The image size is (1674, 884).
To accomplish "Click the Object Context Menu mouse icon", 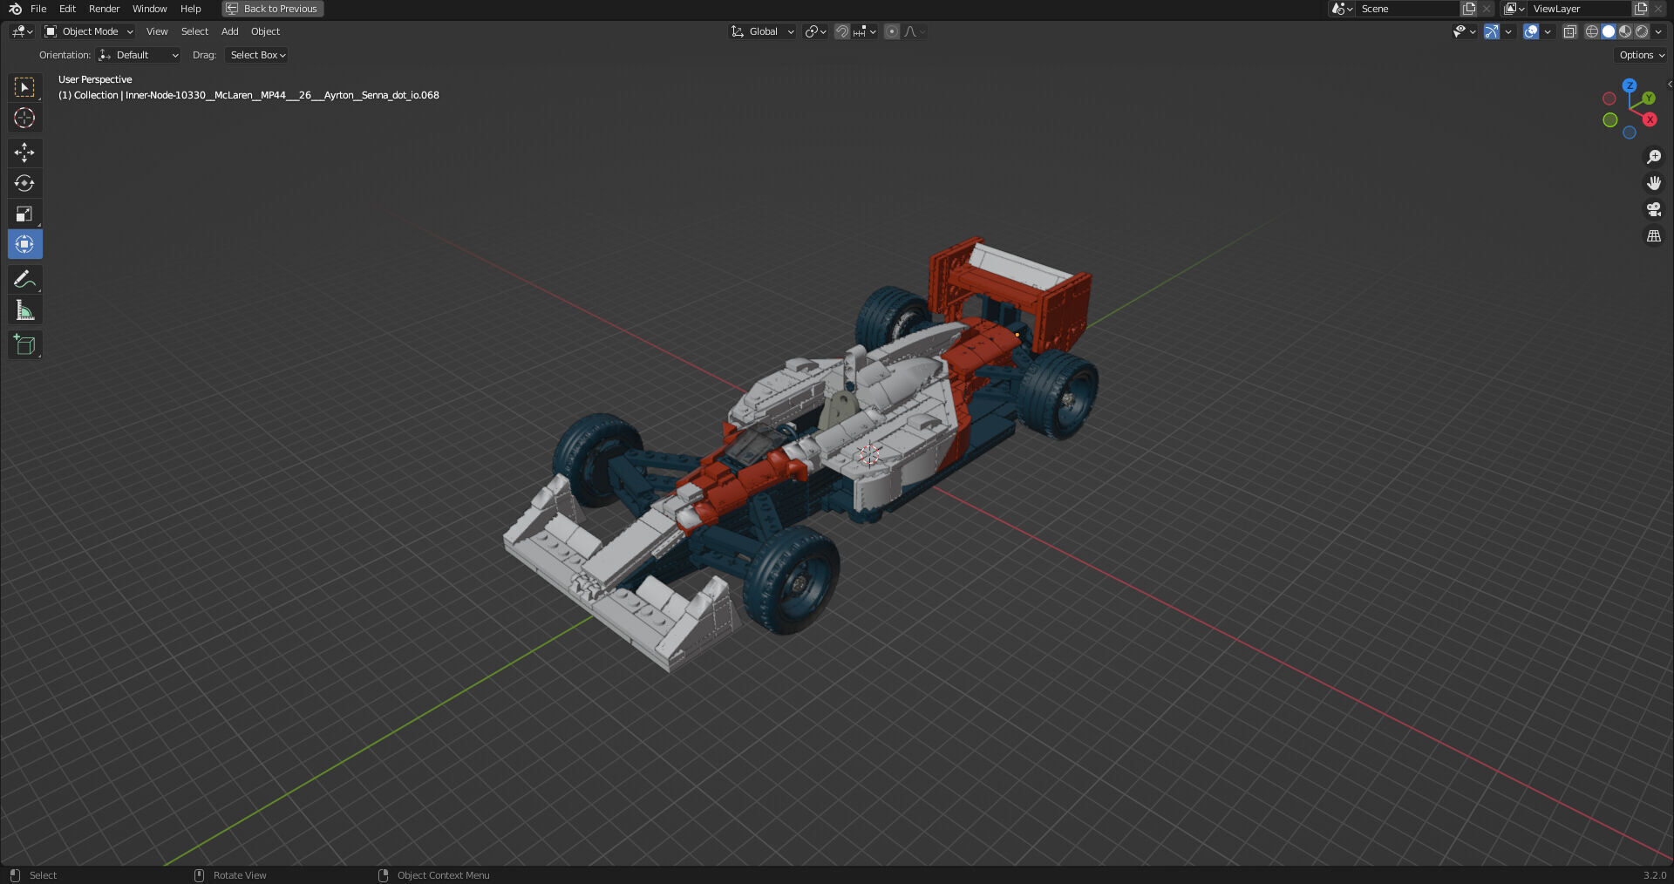I will tap(383, 875).
